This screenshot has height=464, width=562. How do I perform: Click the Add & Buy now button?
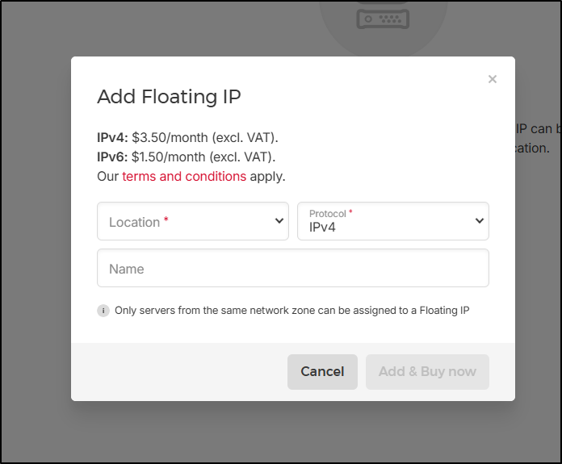(x=427, y=372)
